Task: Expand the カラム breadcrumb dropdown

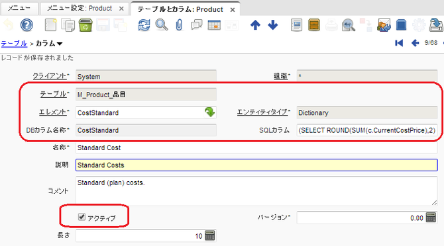Action: coord(60,44)
